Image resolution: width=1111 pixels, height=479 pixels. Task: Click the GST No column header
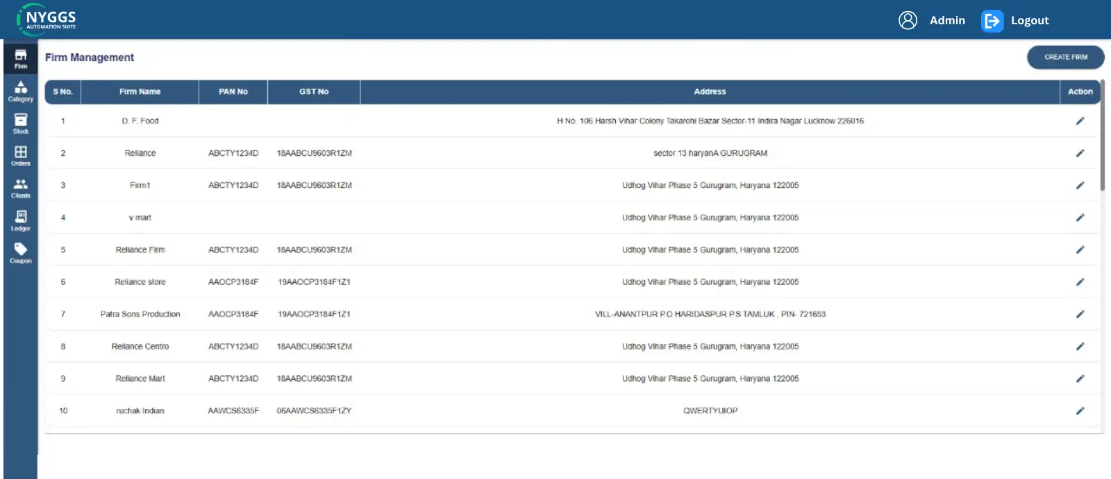point(314,92)
